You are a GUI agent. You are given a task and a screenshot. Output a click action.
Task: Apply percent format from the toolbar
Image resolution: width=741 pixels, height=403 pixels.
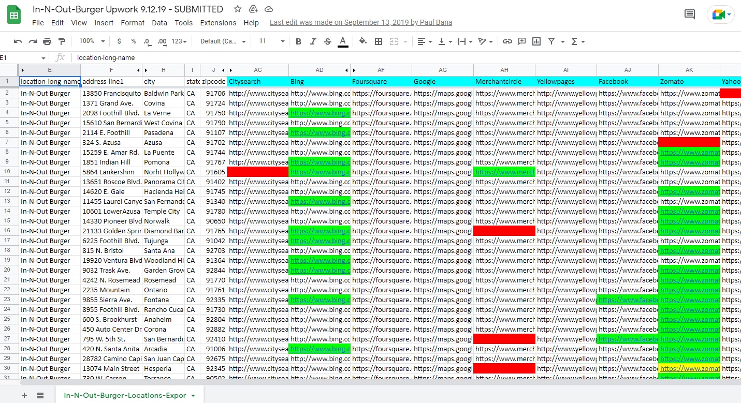coord(134,41)
